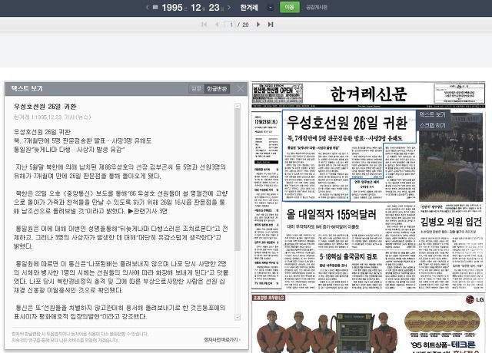The image size is (492, 353).
Task: Jump to the last page icon
Action: [x=271, y=25]
